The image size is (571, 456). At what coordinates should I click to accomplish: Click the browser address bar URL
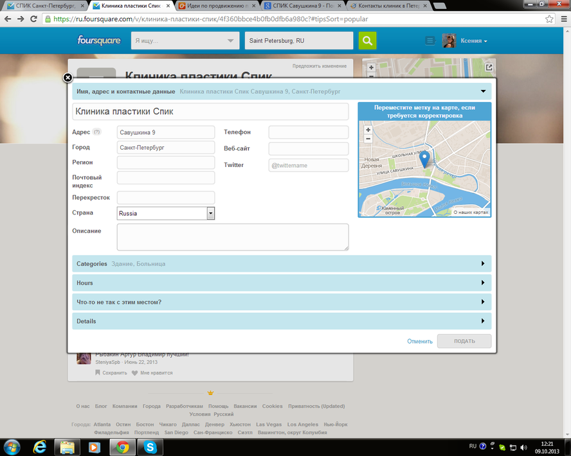point(210,19)
